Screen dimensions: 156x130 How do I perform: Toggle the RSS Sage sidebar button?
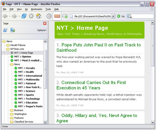click(57, 16)
